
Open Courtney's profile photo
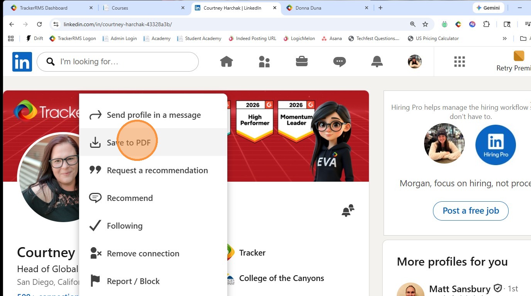tap(49, 177)
